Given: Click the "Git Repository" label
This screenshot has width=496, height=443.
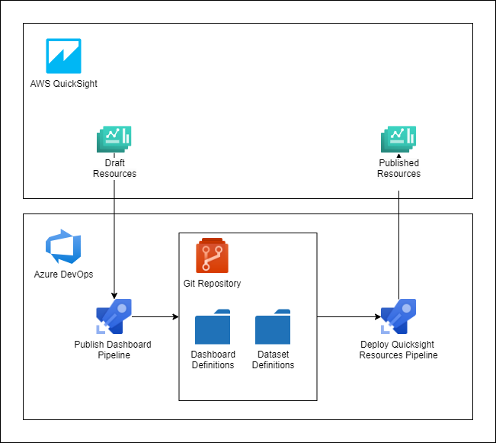Looking at the screenshot, I should click(x=212, y=284).
